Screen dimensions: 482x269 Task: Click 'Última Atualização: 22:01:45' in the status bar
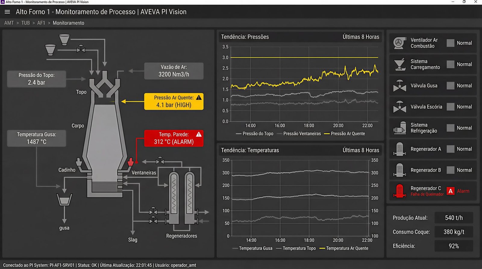pyautogui.click(x=126, y=265)
